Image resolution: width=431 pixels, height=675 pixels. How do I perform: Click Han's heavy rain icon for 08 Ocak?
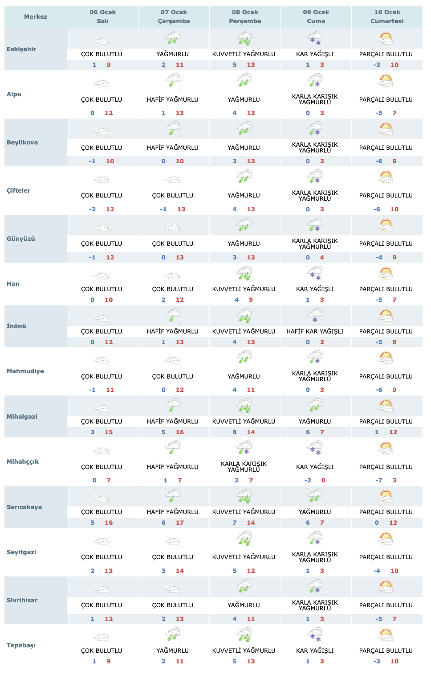(x=244, y=273)
